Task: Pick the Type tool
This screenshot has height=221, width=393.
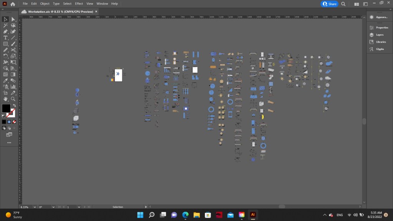Action: point(6,38)
